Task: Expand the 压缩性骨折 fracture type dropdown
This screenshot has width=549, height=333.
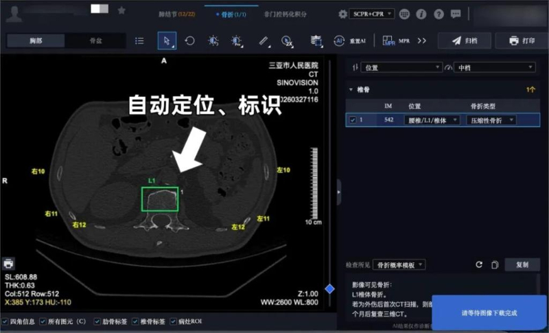Action: pyautogui.click(x=491, y=120)
